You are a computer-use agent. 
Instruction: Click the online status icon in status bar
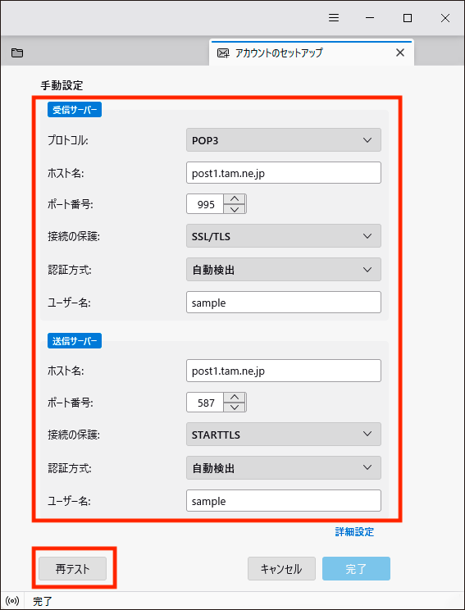(x=13, y=601)
